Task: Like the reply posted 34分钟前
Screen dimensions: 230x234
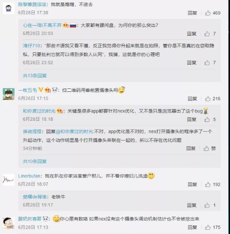Action: (x=206, y=148)
